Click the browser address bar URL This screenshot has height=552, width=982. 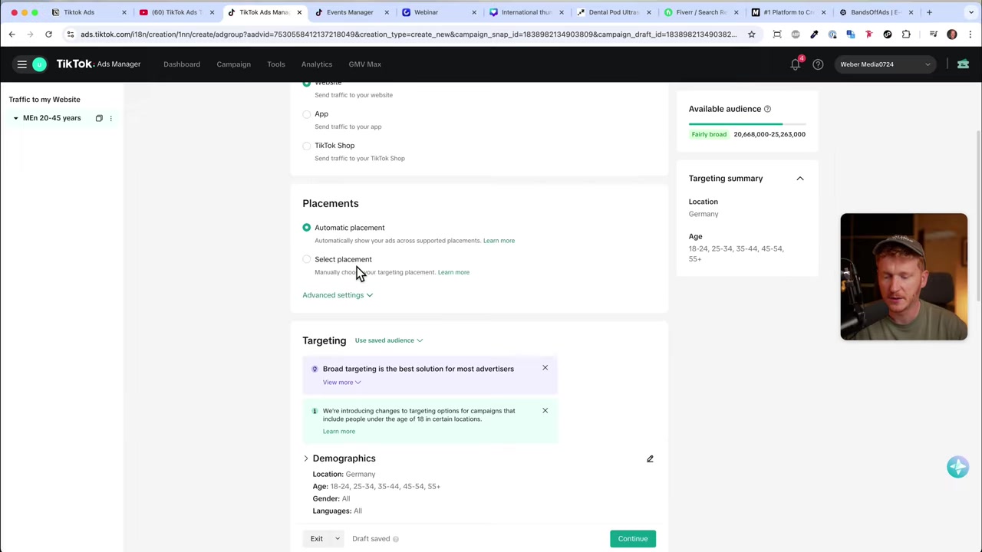(x=408, y=34)
